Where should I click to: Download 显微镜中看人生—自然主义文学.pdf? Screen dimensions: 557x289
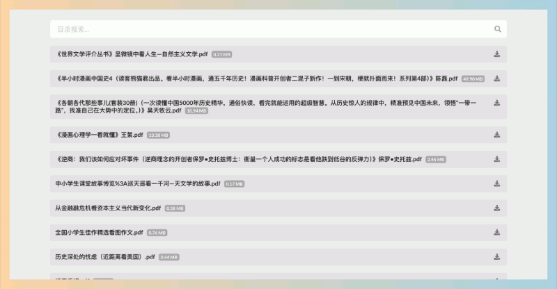tap(497, 54)
